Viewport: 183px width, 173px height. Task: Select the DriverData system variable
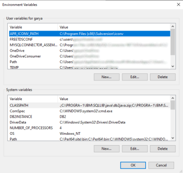[x=89, y=122]
